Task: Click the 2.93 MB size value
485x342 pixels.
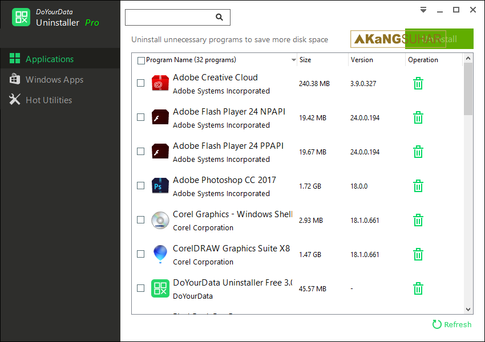Action: tap(311, 220)
